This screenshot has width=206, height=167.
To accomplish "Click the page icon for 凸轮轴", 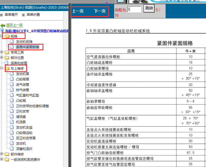I will 12,100.
